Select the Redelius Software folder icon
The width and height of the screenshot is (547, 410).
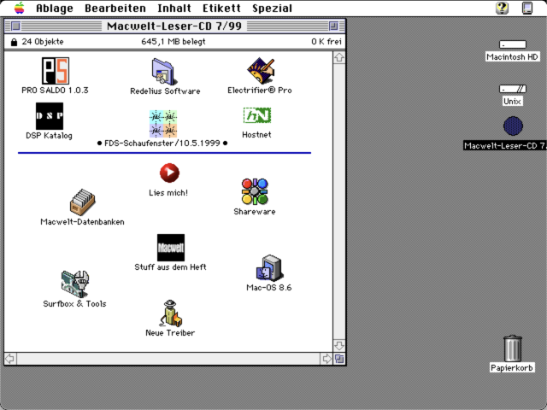point(164,72)
